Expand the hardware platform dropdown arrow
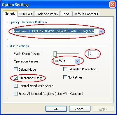 [101, 31]
